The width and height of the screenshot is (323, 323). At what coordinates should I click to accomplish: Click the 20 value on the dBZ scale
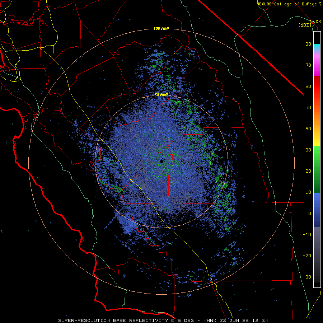pyautogui.click(x=308, y=171)
